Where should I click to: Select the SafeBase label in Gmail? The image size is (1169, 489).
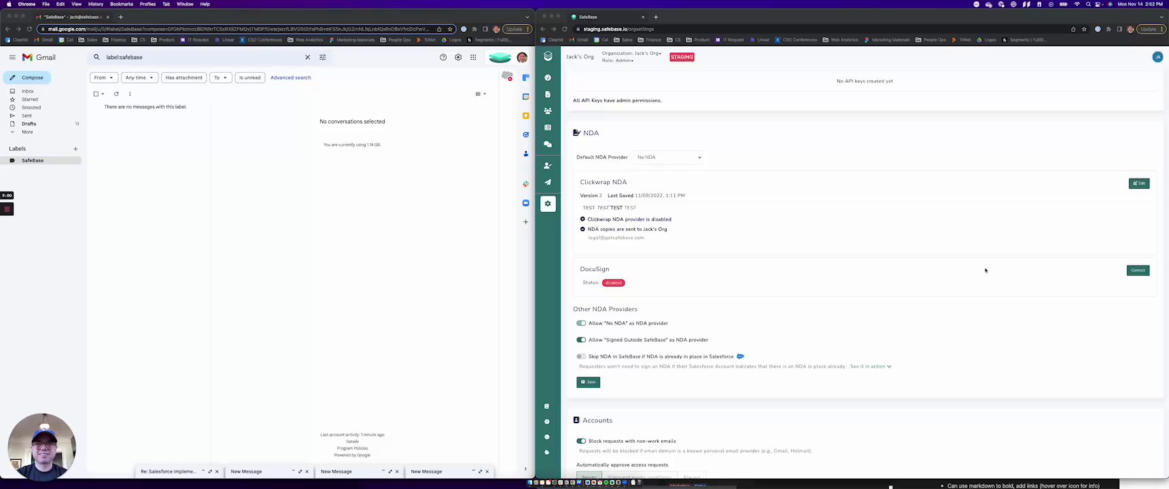click(33, 160)
